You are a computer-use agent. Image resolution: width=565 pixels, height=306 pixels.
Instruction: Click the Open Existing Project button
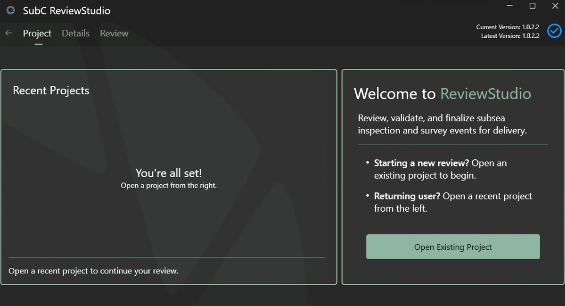pyautogui.click(x=453, y=246)
